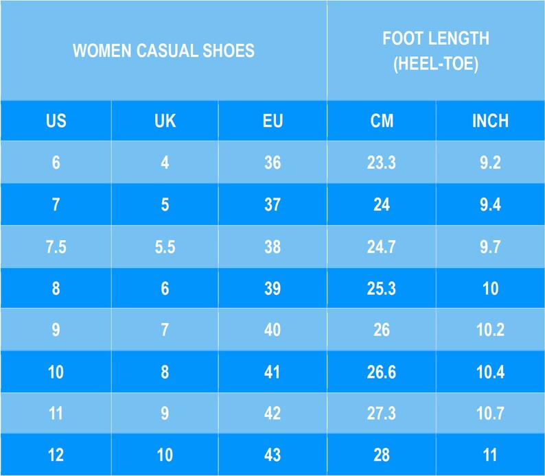Click the 26.6 CM cell

click(x=382, y=372)
